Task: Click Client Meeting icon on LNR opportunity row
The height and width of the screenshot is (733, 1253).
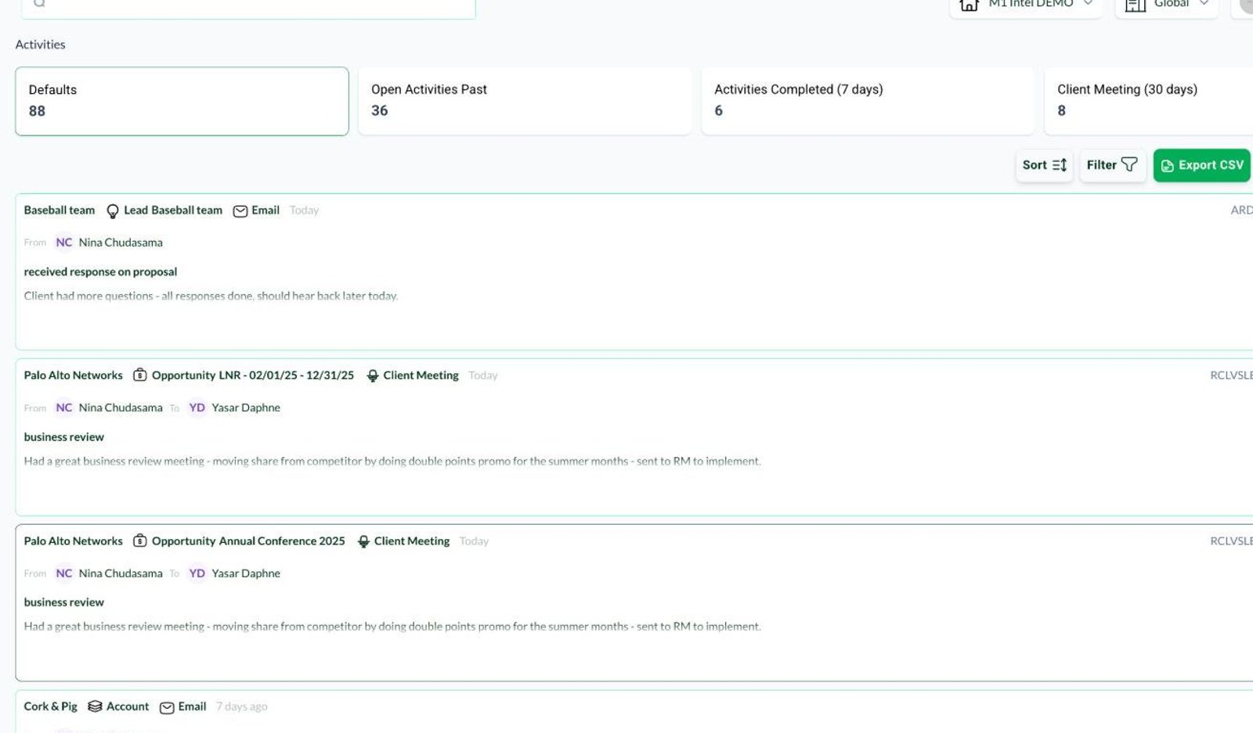Action: coord(373,376)
